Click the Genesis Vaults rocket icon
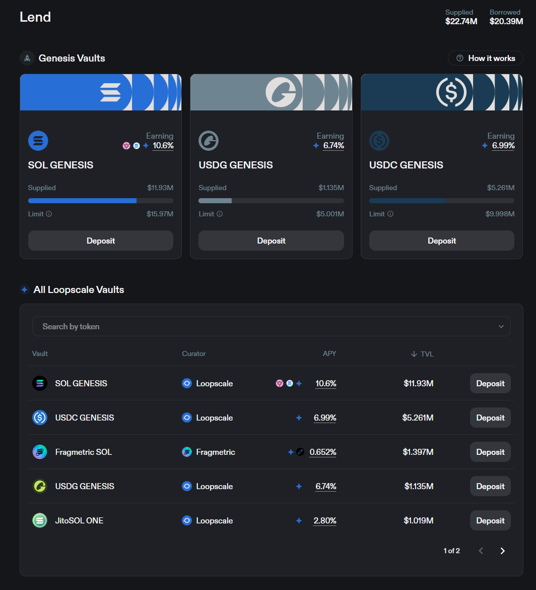This screenshot has width=536, height=590. coord(27,58)
